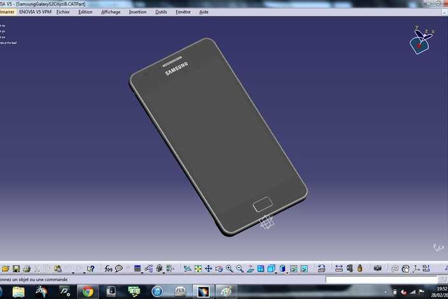Click the shading mode cylinder icon
The image size is (448, 299).
coord(283,268)
